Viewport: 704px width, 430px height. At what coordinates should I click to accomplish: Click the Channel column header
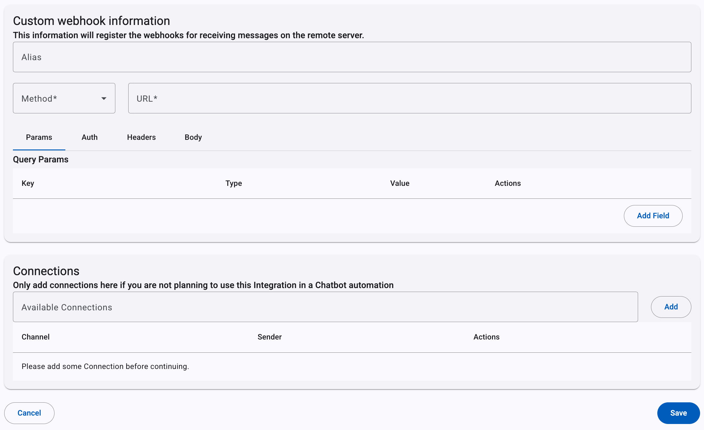(36, 337)
